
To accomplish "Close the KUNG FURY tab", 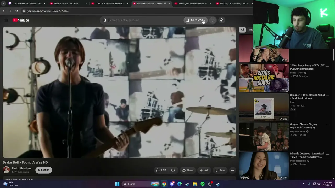I will click(x=128, y=4).
